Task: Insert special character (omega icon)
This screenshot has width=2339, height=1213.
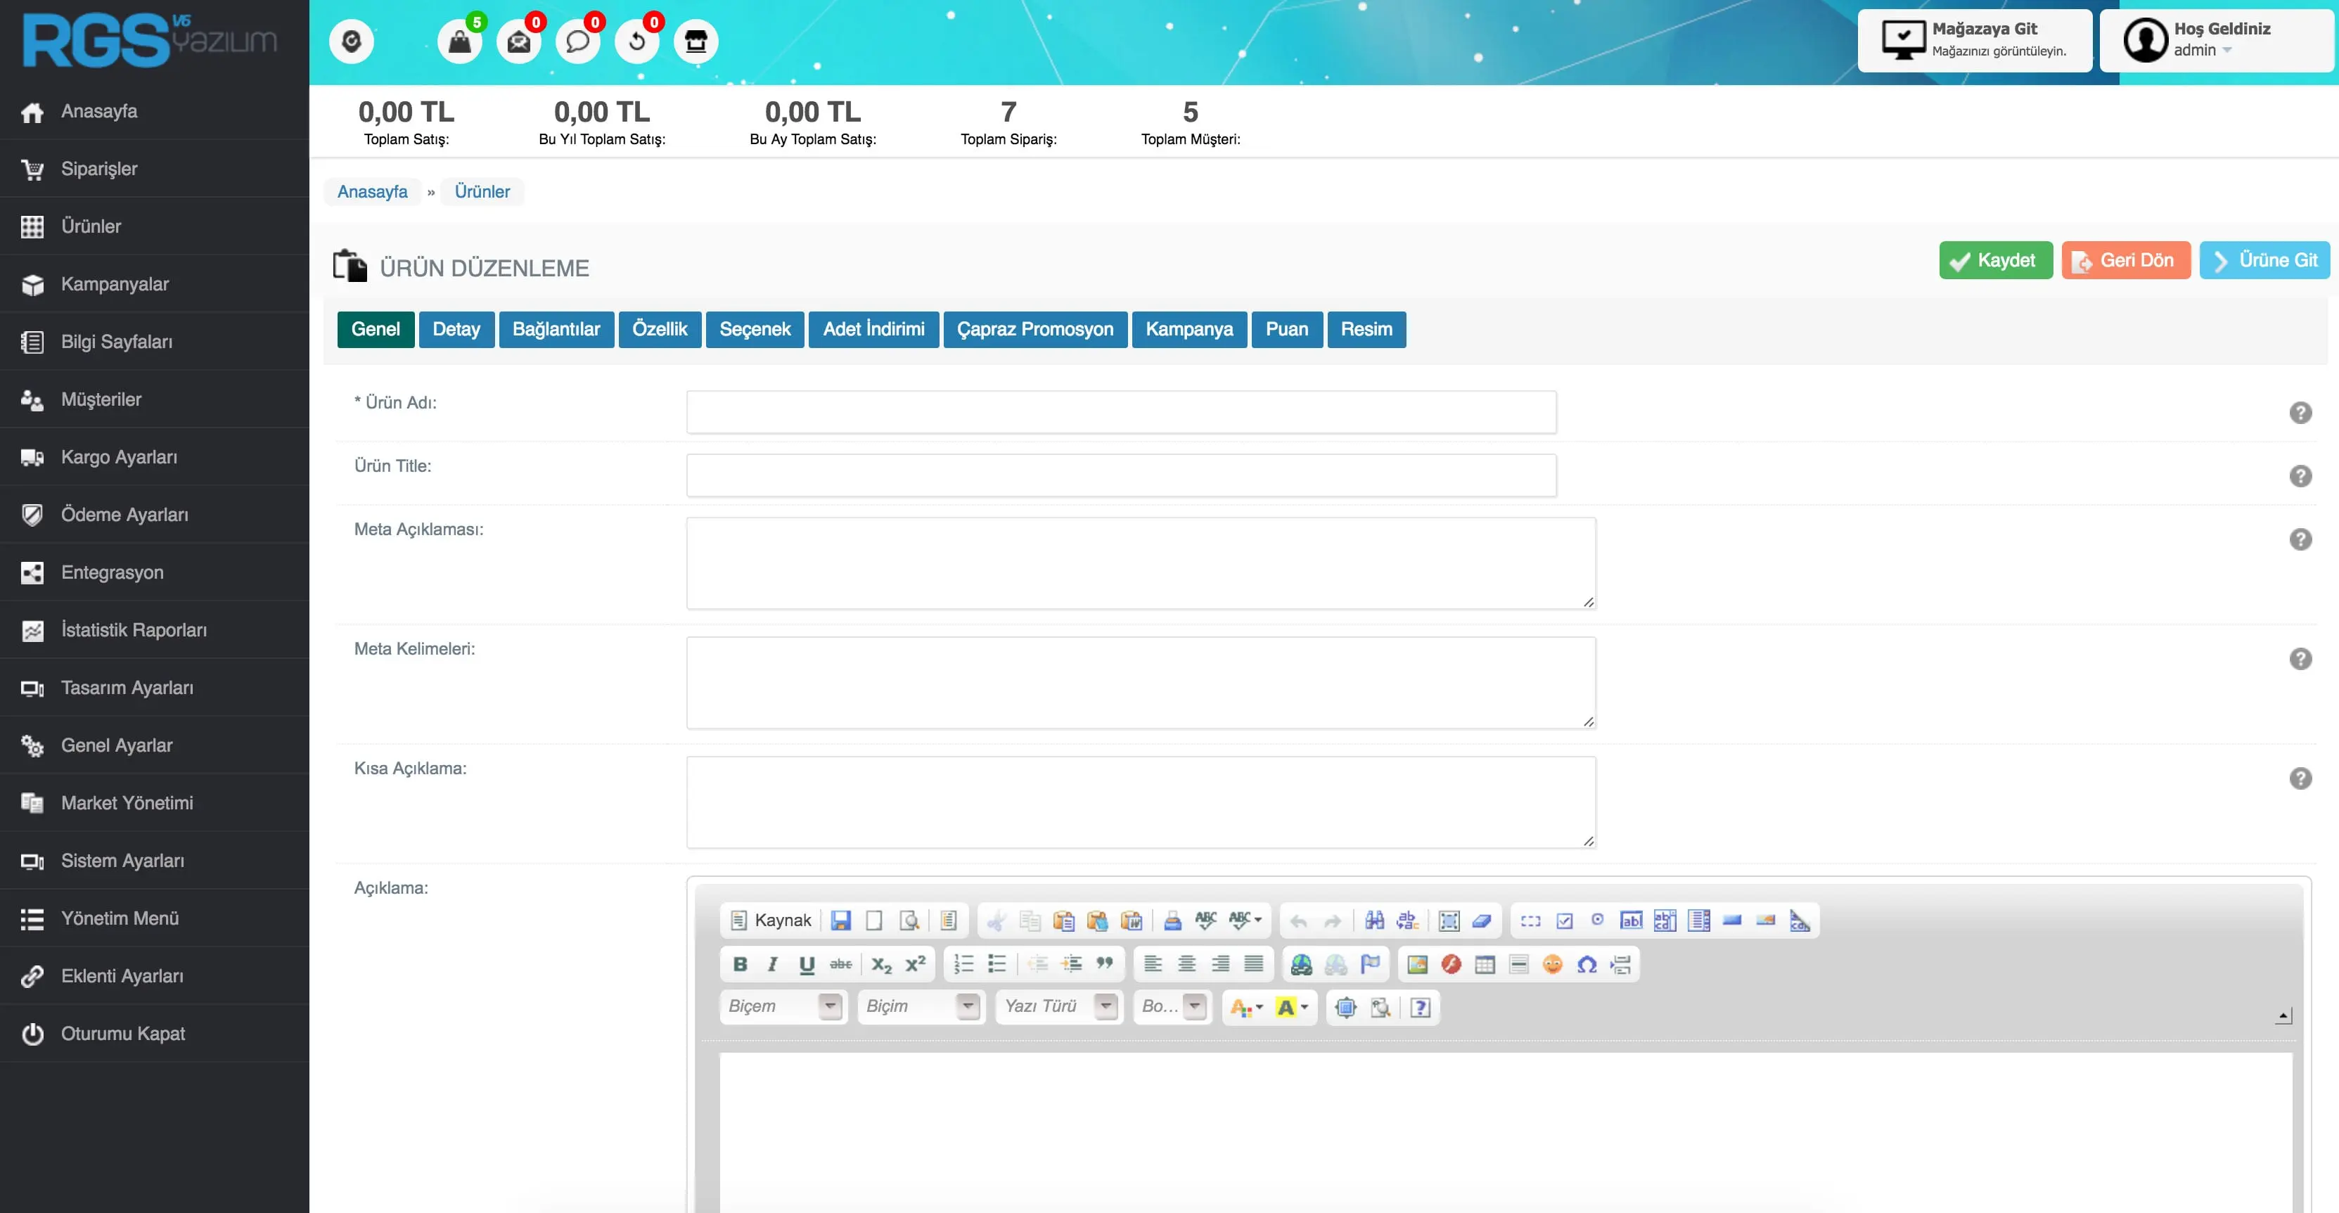Action: pos(1587,964)
